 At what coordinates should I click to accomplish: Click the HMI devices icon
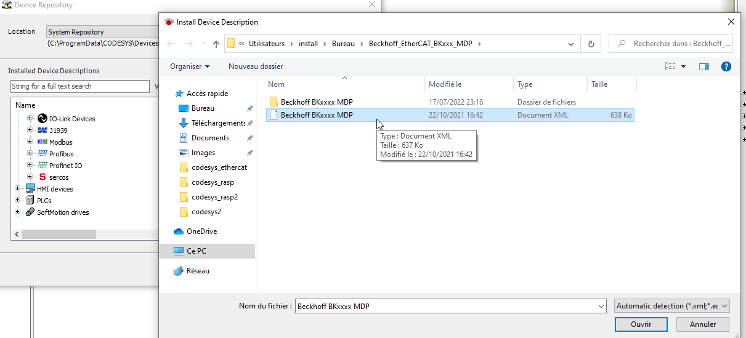point(30,188)
